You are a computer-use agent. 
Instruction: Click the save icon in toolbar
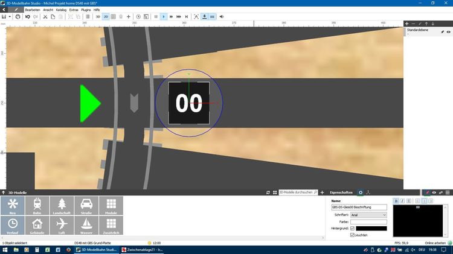pos(4,17)
